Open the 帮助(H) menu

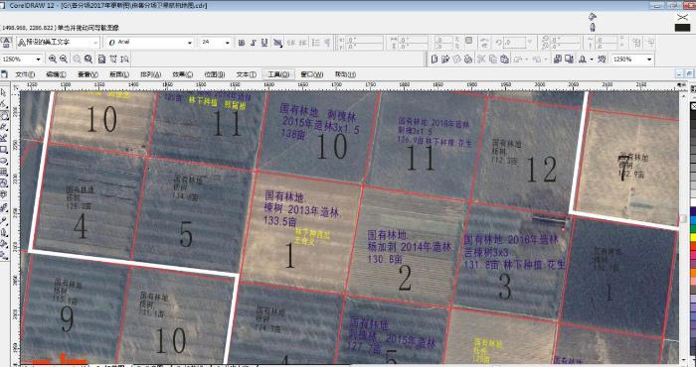pos(345,74)
